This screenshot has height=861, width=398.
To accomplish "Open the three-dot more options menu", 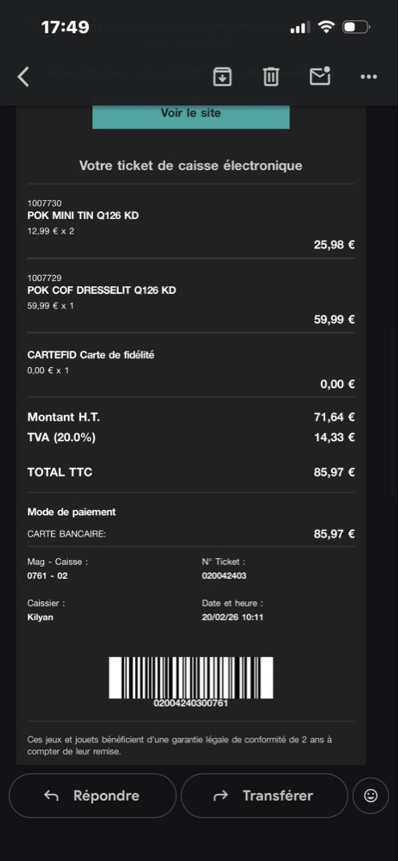I will (369, 77).
